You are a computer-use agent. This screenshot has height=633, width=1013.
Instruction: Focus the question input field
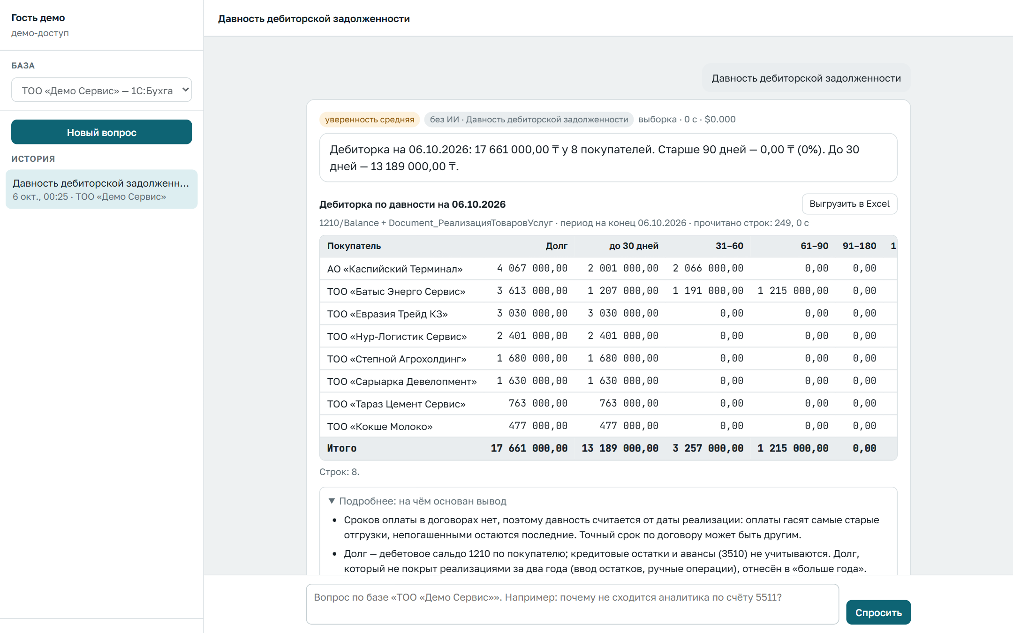point(572,604)
